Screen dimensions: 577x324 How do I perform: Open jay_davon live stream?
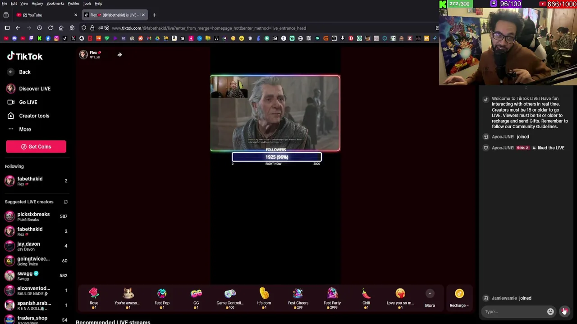[x=36, y=246]
